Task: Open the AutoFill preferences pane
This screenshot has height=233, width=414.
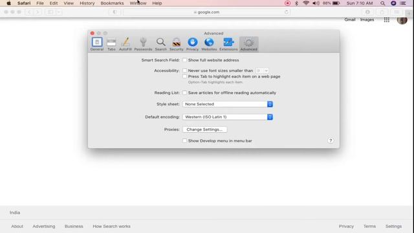Action: pyautogui.click(x=125, y=44)
